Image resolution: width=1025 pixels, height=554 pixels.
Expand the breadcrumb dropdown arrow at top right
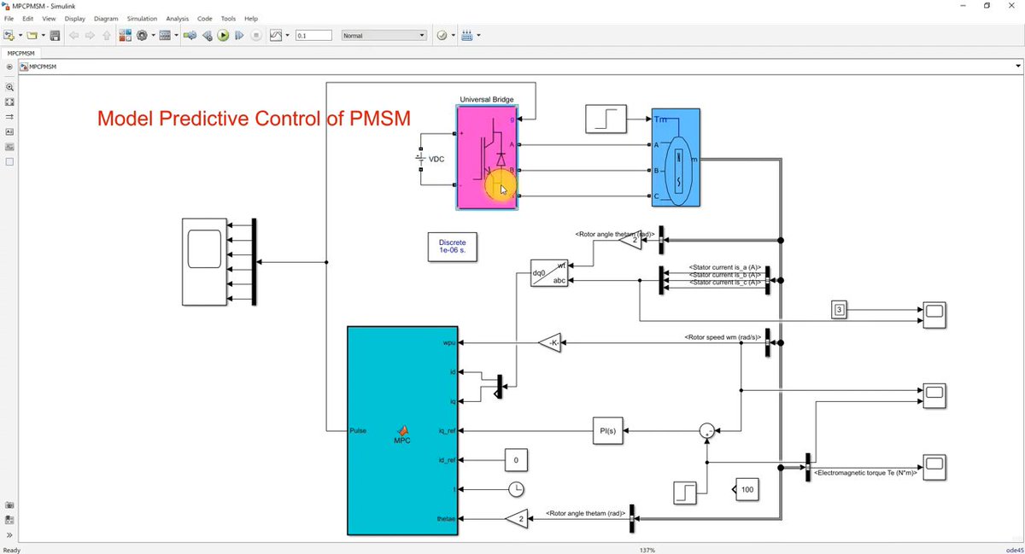1017,66
